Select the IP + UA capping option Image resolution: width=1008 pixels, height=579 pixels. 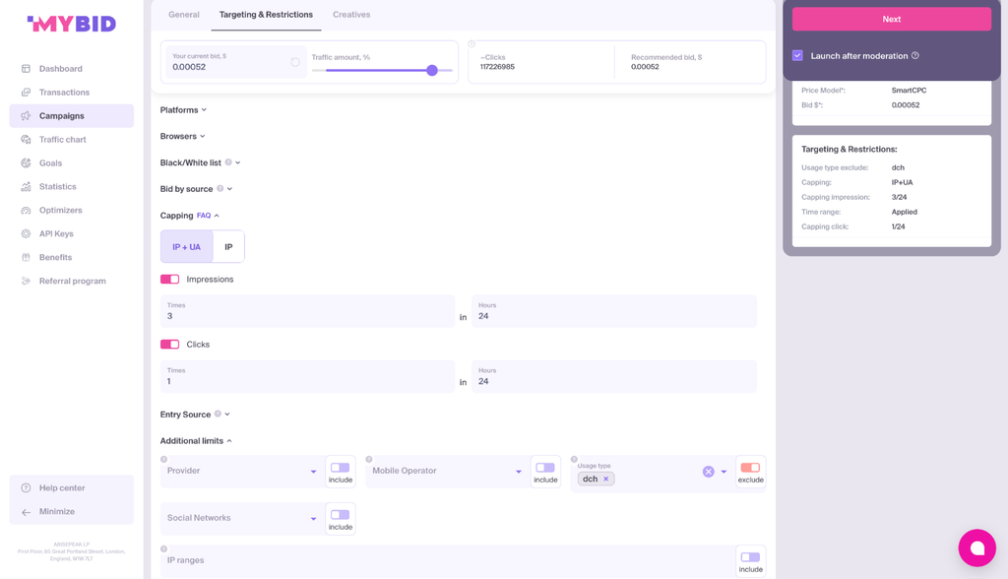(186, 247)
